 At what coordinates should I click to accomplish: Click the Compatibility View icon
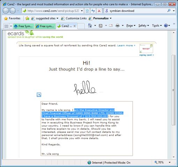click(87, 11)
